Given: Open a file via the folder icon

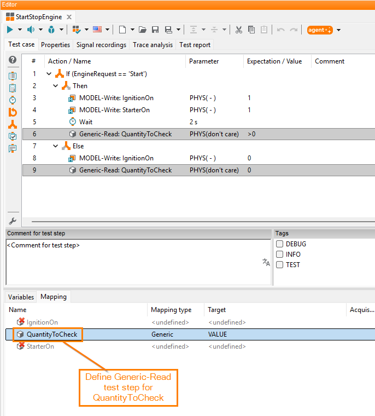Looking at the screenshot, I should click(x=143, y=30).
